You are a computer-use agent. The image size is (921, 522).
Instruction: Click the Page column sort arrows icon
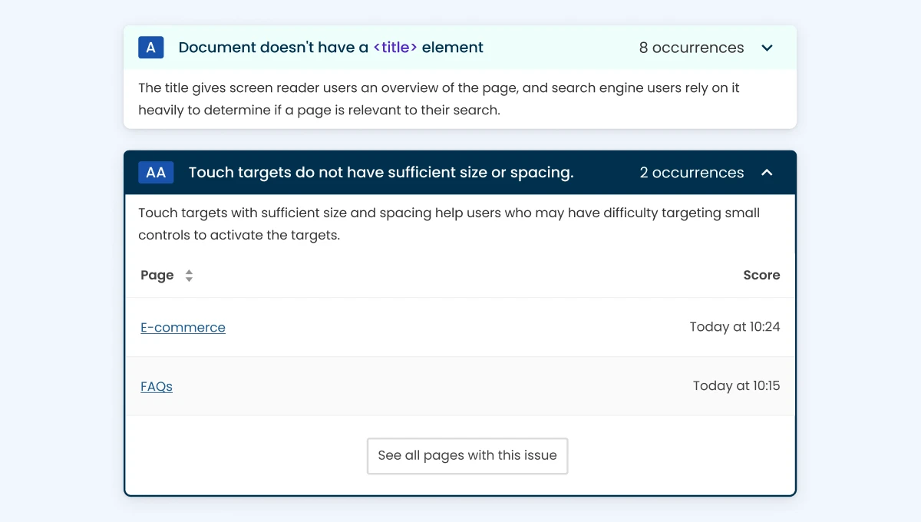(188, 275)
